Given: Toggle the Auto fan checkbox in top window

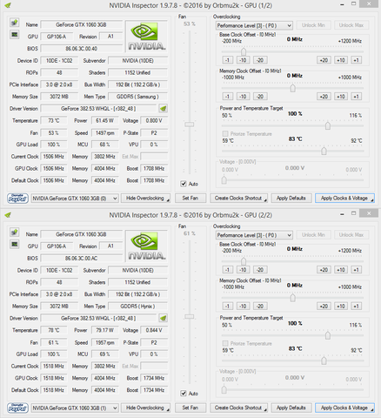Looking at the screenshot, I should coord(184,184).
